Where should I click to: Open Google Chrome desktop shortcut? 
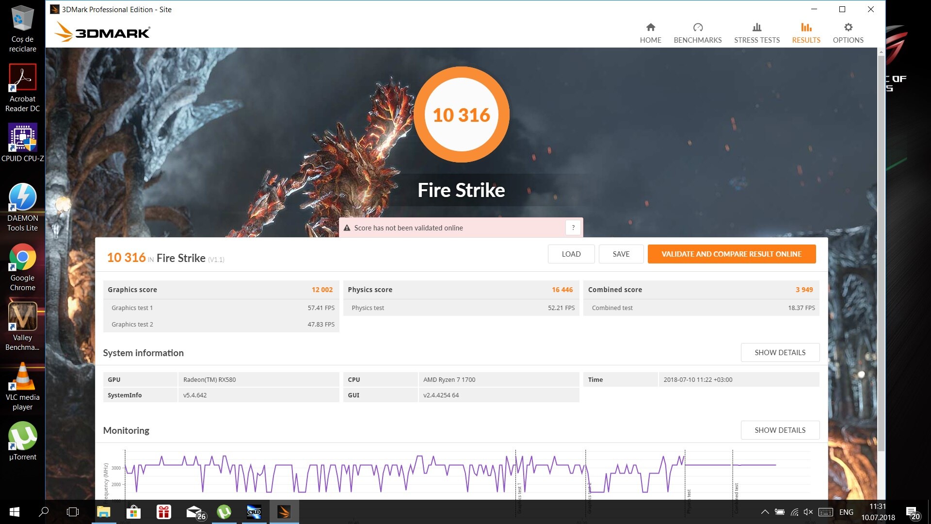pyautogui.click(x=22, y=267)
